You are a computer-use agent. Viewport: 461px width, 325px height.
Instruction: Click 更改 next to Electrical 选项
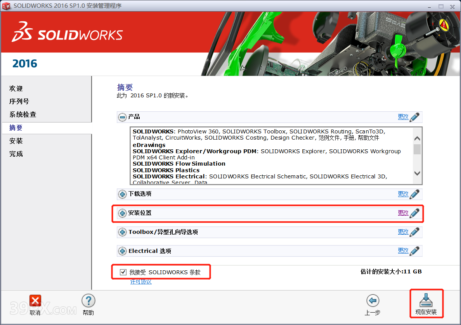coord(404,251)
